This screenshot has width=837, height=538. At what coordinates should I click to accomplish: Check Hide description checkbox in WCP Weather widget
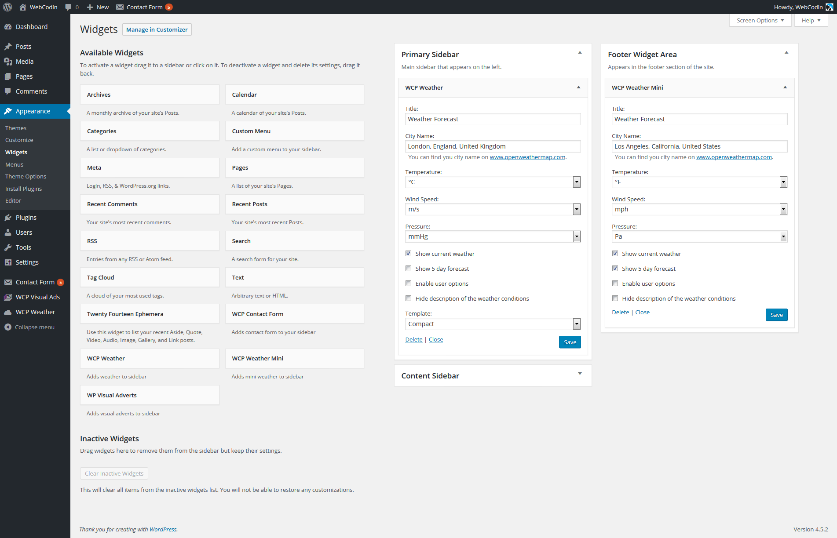pos(408,298)
